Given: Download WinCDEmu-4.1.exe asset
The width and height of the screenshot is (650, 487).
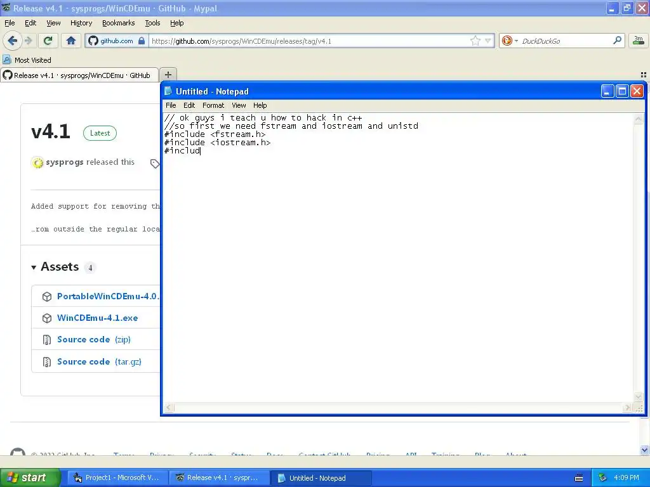Looking at the screenshot, I should point(97,318).
